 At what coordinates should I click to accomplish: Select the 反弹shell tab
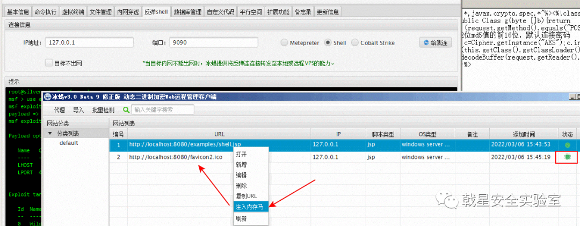(x=156, y=12)
